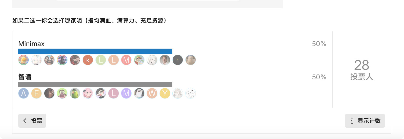This screenshot has height=139, width=404.
Task: Select the blue 'A' voter avatar
Action: [24, 93]
